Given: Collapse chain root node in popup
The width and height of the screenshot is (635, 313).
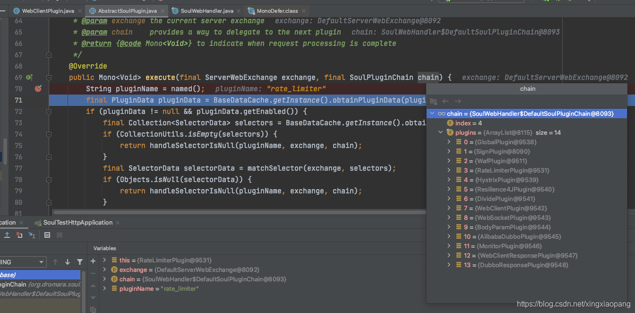Looking at the screenshot, I should [432, 113].
